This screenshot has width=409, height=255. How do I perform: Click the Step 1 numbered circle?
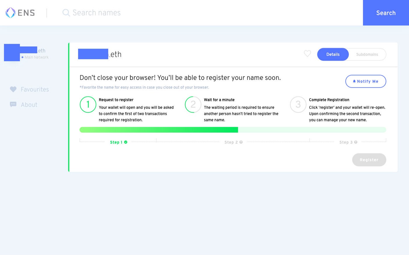pyautogui.click(x=88, y=105)
